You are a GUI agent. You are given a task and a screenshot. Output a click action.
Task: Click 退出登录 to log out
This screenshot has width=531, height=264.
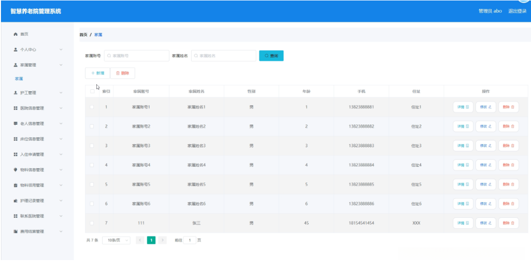point(517,11)
